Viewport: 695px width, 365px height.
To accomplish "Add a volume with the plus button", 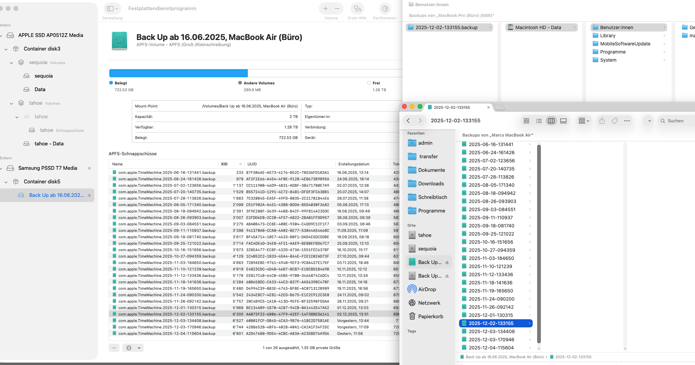I will point(325,9).
